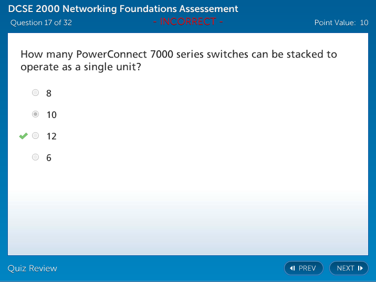Click the right arrow icon on NEXT
The image size is (376, 282).
coord(360,268)
